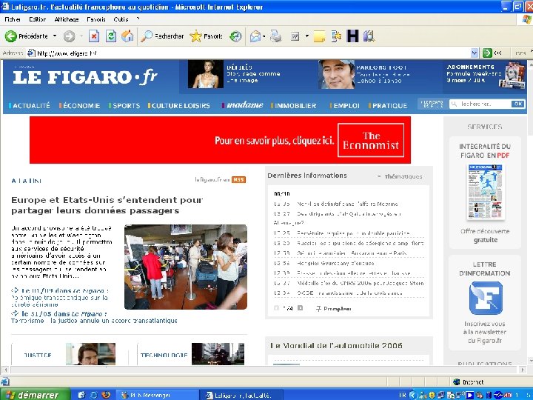Expand the address bar dropdown
Viewport: 533px width, 400px height.
tap(475, 53)
